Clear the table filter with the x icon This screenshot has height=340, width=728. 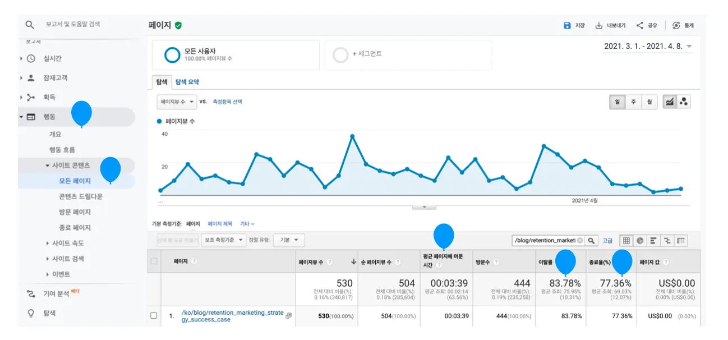[x=580, y=240]
